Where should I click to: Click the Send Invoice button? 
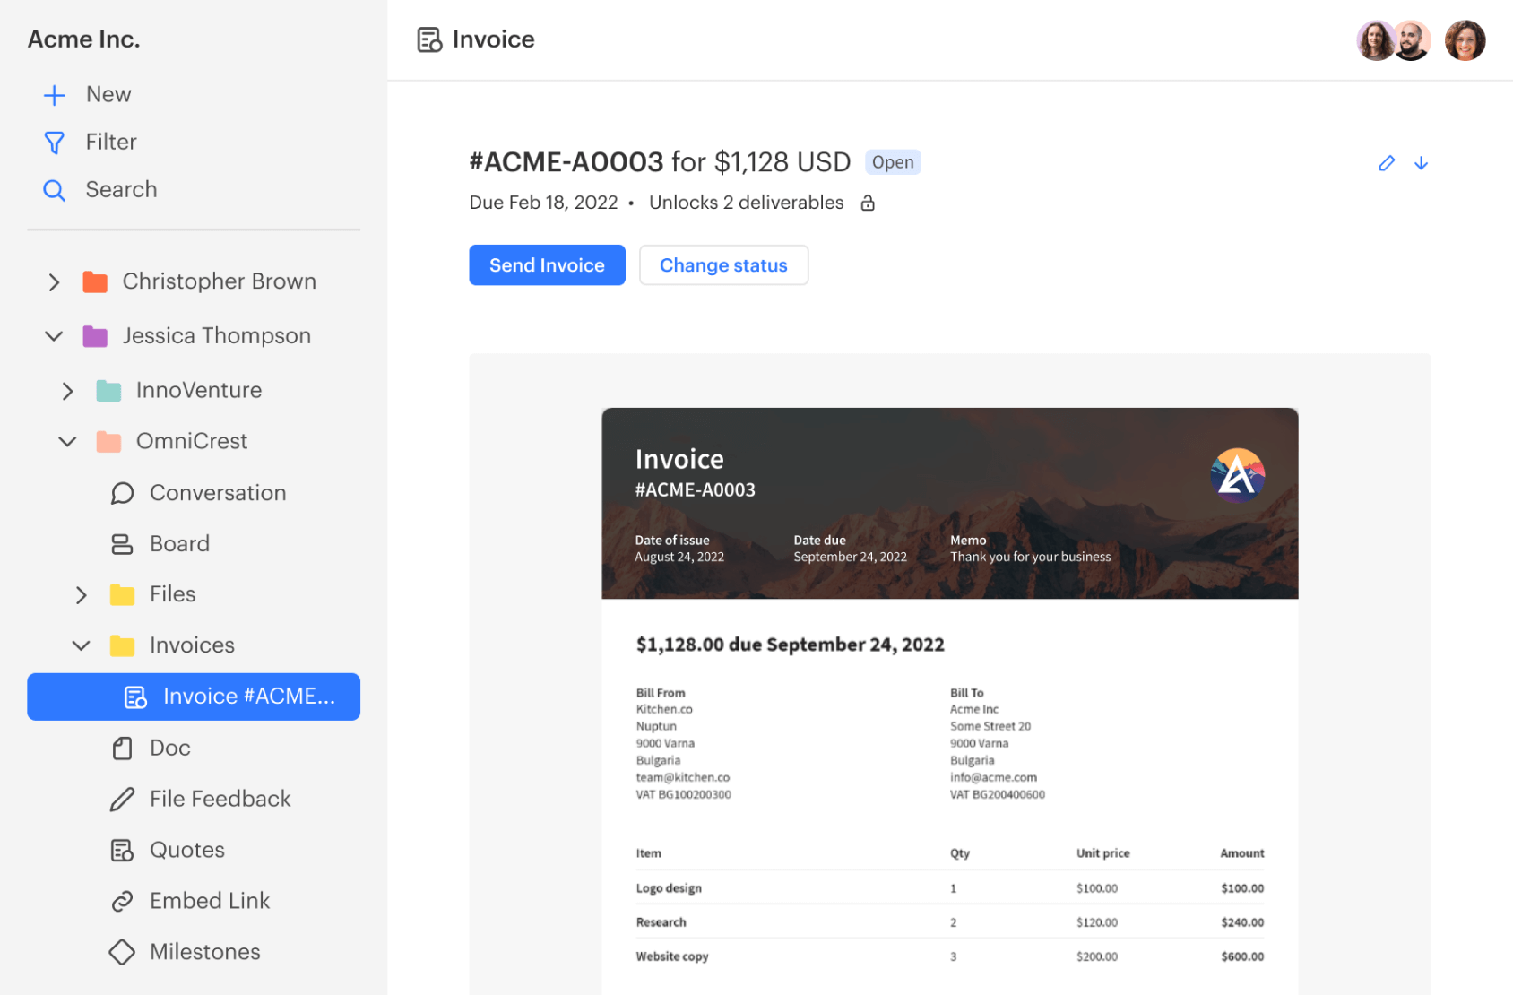tap(547, 264)
